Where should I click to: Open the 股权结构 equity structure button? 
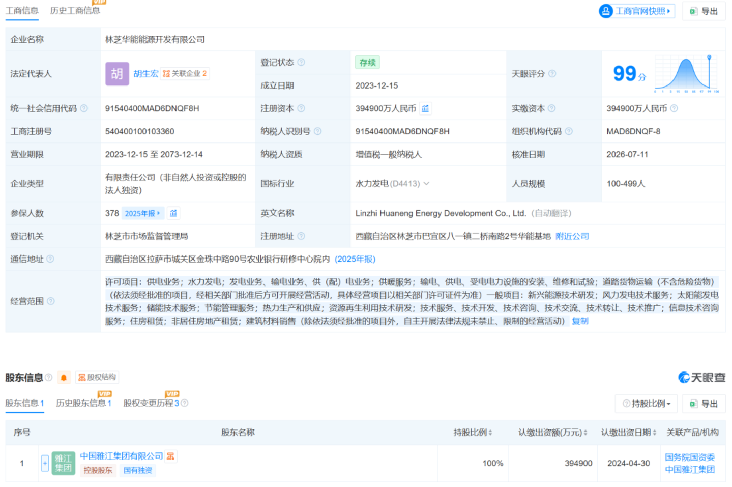pos(97,377)
